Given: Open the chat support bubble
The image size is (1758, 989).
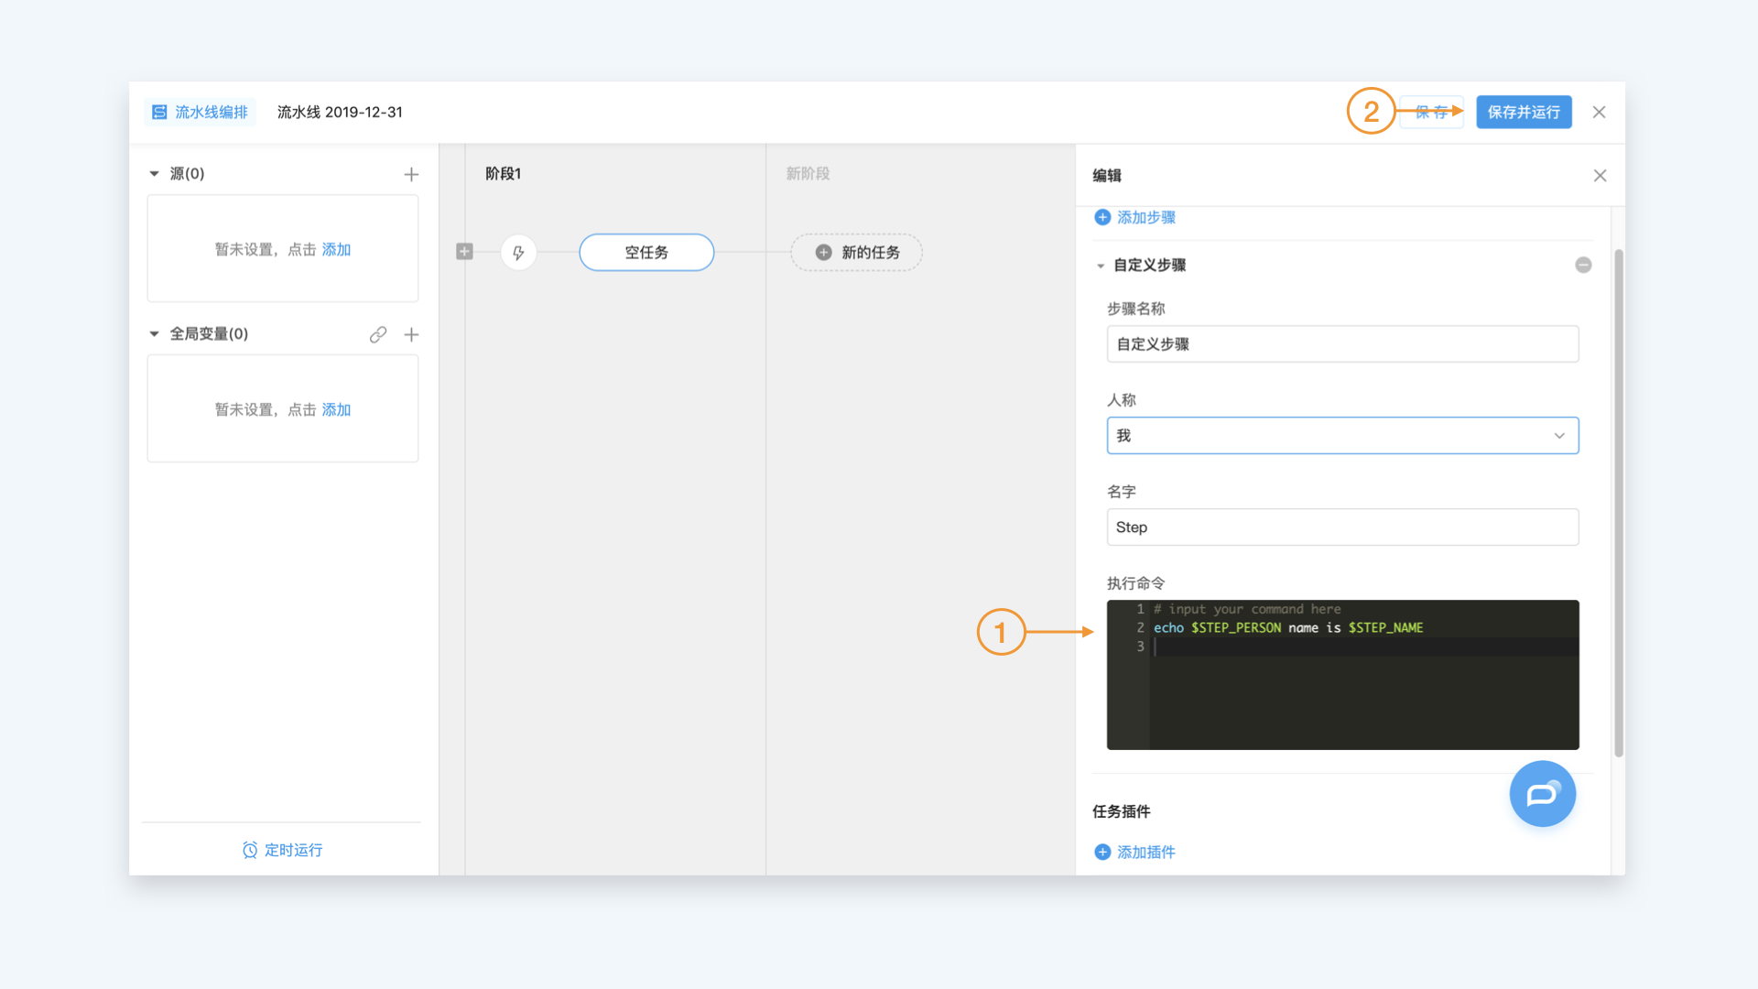Looking at the screenshot, I should click(1542, 794).
